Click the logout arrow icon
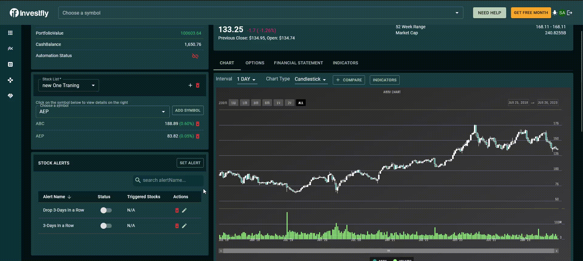This screenshot has height=261, width=583. [570, 13]
